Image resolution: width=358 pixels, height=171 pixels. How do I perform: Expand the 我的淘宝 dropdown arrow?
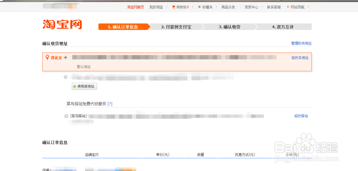(167, 7)
